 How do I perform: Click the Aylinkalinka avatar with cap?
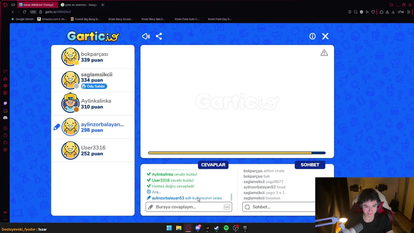[x=70, y=103]
